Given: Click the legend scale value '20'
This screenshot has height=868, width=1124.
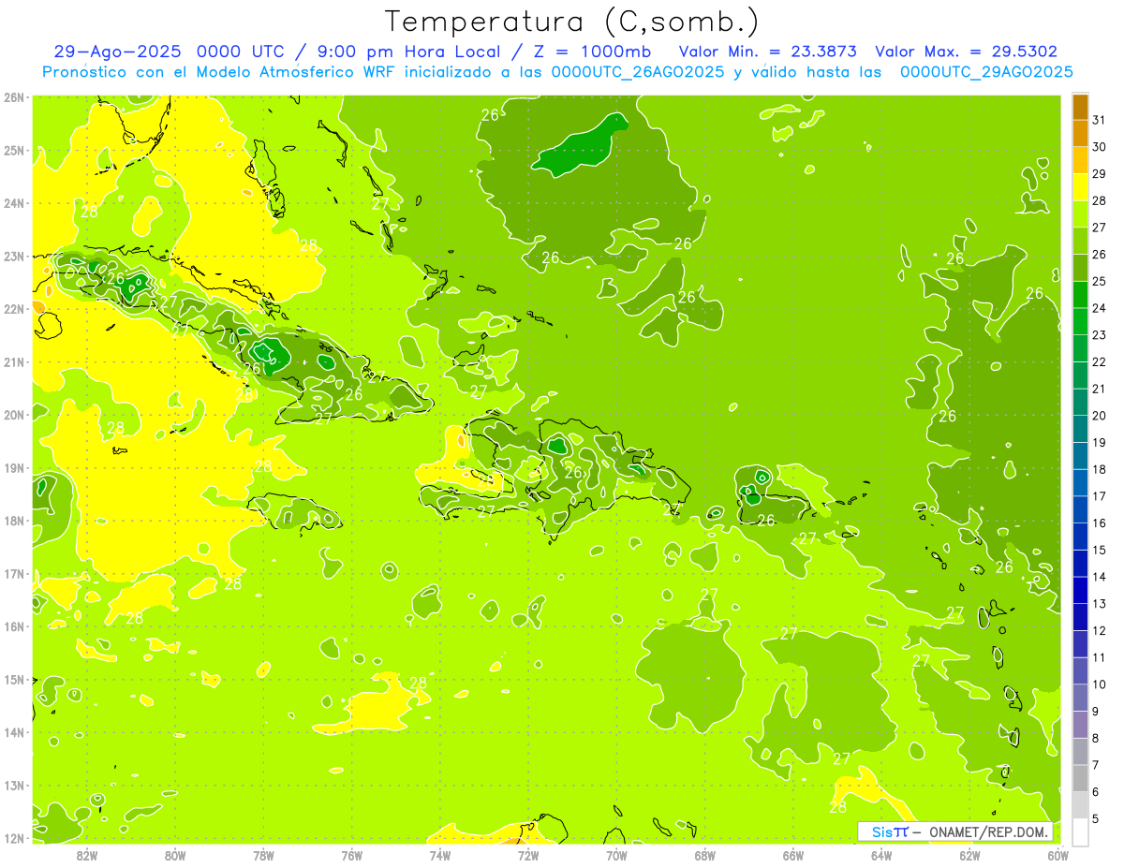Looking at the screenshot, I should (x=1099, y=416).
